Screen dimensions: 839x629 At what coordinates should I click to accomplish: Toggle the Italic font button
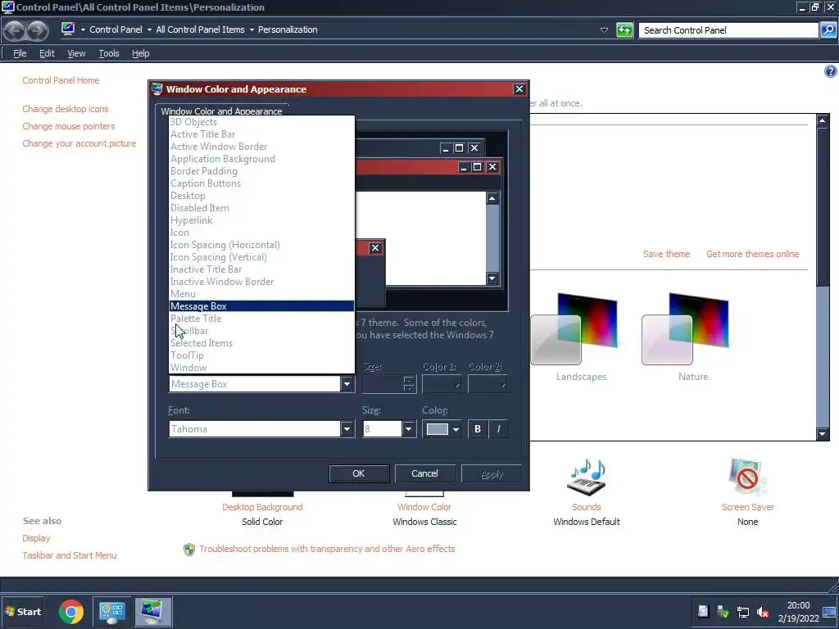pyautogui.click(x=498, y=429)
